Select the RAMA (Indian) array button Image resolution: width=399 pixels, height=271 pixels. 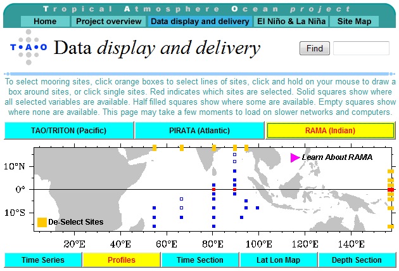(x=330, y=131)
